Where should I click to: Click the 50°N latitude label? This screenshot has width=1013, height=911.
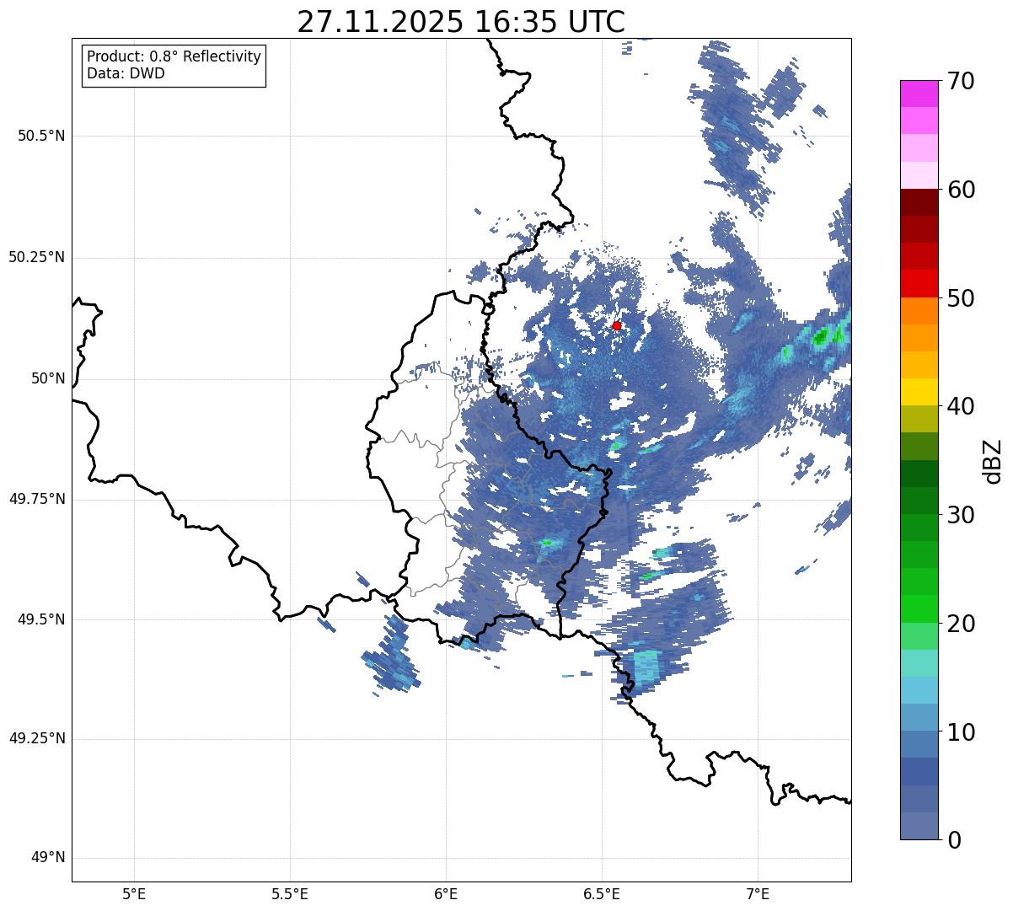(49, 378)
